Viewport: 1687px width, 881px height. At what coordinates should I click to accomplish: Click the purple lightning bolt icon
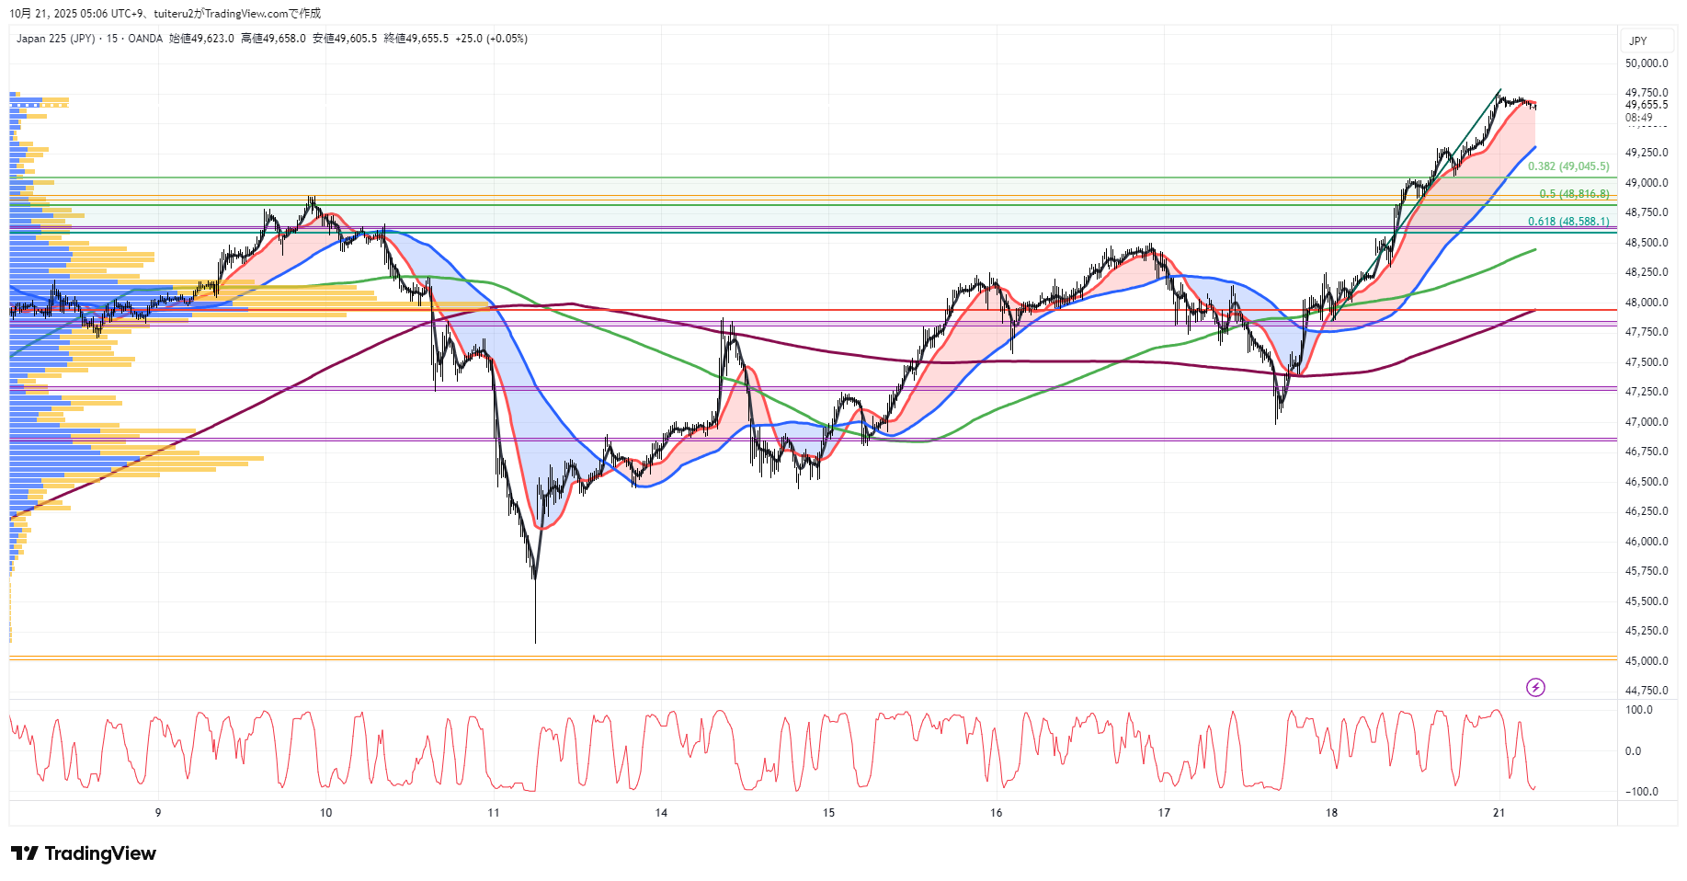(1535, 687)
